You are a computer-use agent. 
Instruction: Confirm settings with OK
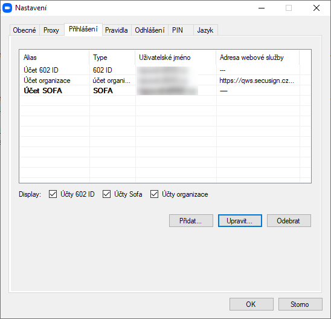[251, 304]
